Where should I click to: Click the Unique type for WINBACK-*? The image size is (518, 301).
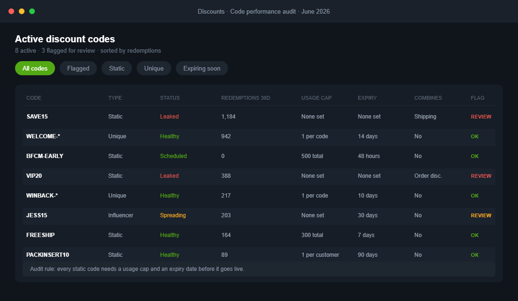pyautogui.click(x=117, y=196)
